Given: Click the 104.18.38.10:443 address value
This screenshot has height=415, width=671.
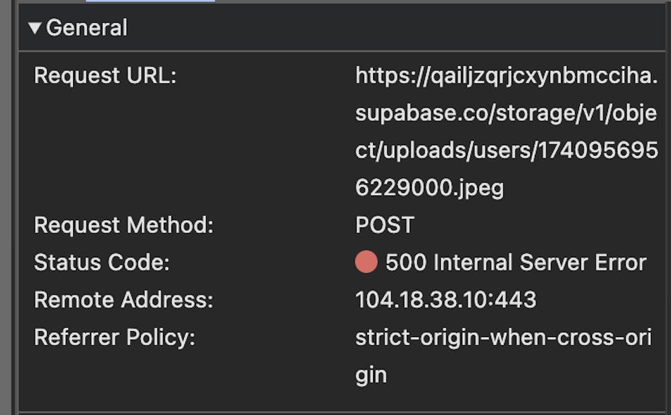Looking at the screenshot, I should coord(446,299).
